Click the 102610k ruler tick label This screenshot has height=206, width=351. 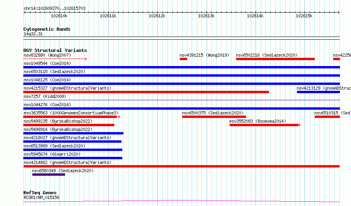59,16
